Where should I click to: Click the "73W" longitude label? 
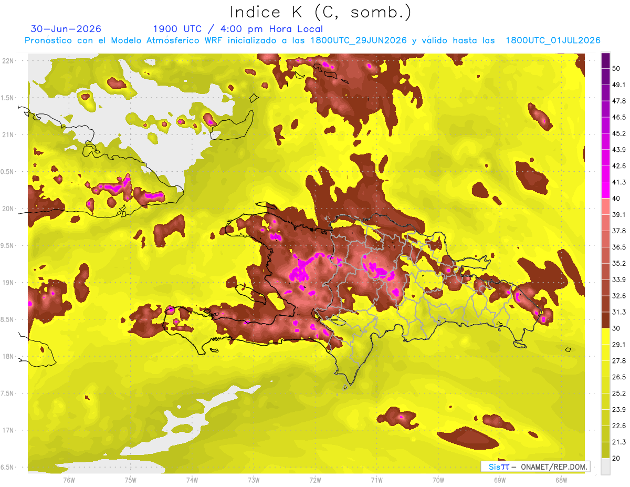254,480
